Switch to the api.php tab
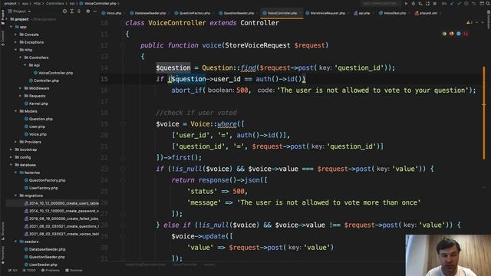Screen dimensions: 491x276 361,13
